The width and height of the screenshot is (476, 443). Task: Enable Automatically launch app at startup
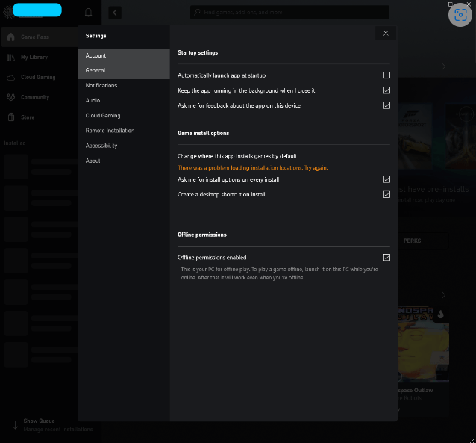pyautogui.click(x=386, y=75)
